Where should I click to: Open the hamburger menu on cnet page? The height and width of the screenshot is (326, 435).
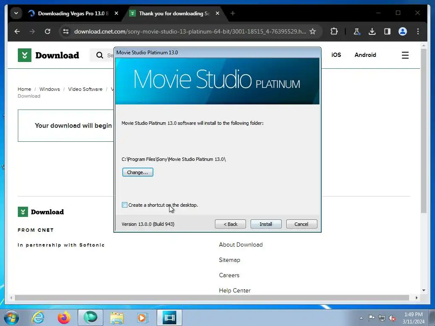coord(405,55)
